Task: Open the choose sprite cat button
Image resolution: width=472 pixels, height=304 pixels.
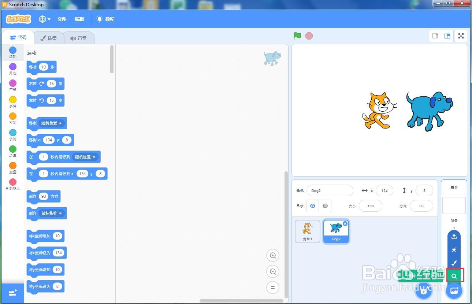Action: pos(424,291)
